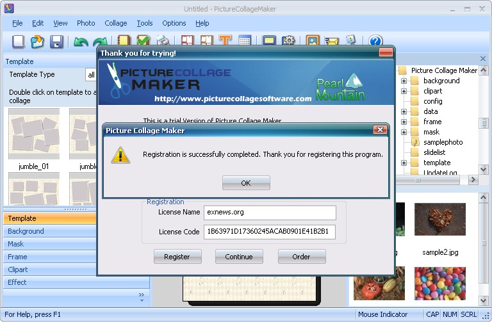The height and width of the screenshot is (322, 492).
Task: Click the gear settings toolbar icon
Action: pos(288,41)
